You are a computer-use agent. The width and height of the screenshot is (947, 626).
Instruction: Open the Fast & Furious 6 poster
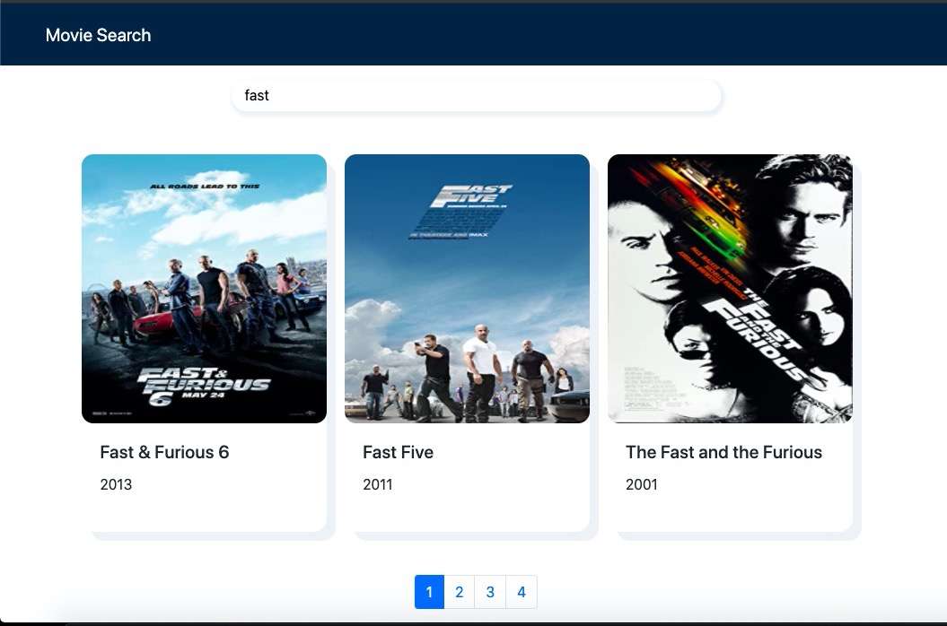pos(204,289)
